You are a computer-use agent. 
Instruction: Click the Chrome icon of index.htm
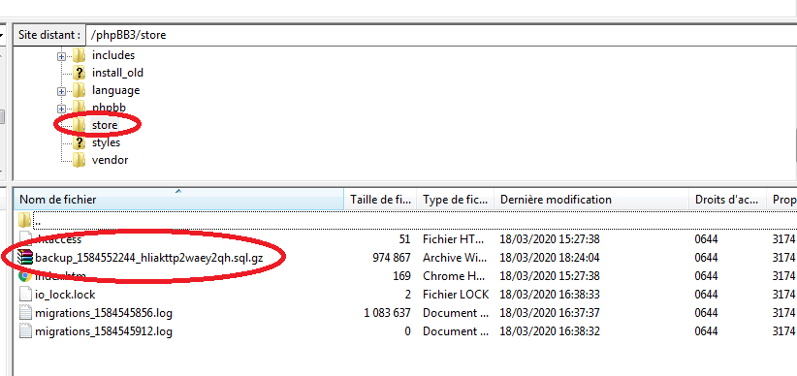(x=25, y=276)
